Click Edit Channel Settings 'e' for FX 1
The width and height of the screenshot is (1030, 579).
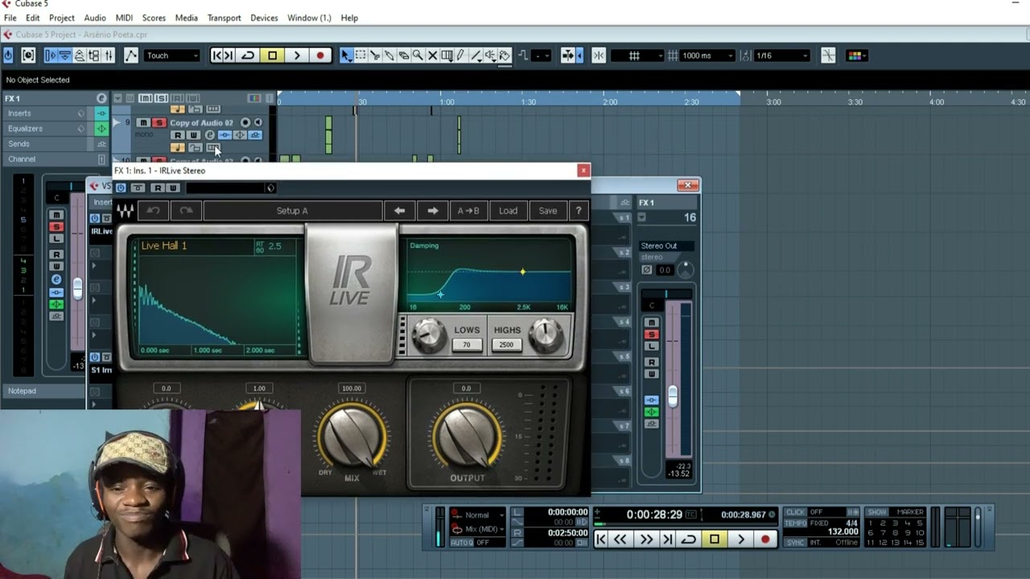click(101, 98)
